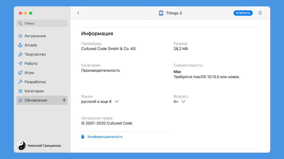Click the Информация heading
Screen dimensions: 284x159
tap(97, 33)
